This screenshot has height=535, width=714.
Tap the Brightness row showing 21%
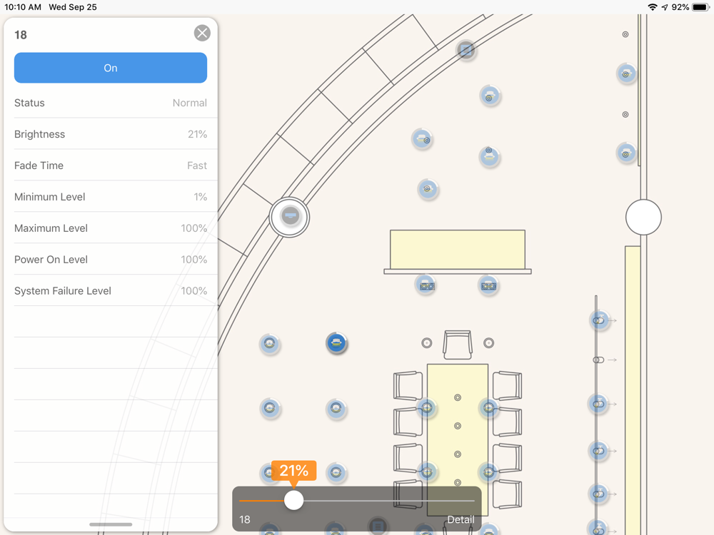pyautogui.click(x=111, y=134)
